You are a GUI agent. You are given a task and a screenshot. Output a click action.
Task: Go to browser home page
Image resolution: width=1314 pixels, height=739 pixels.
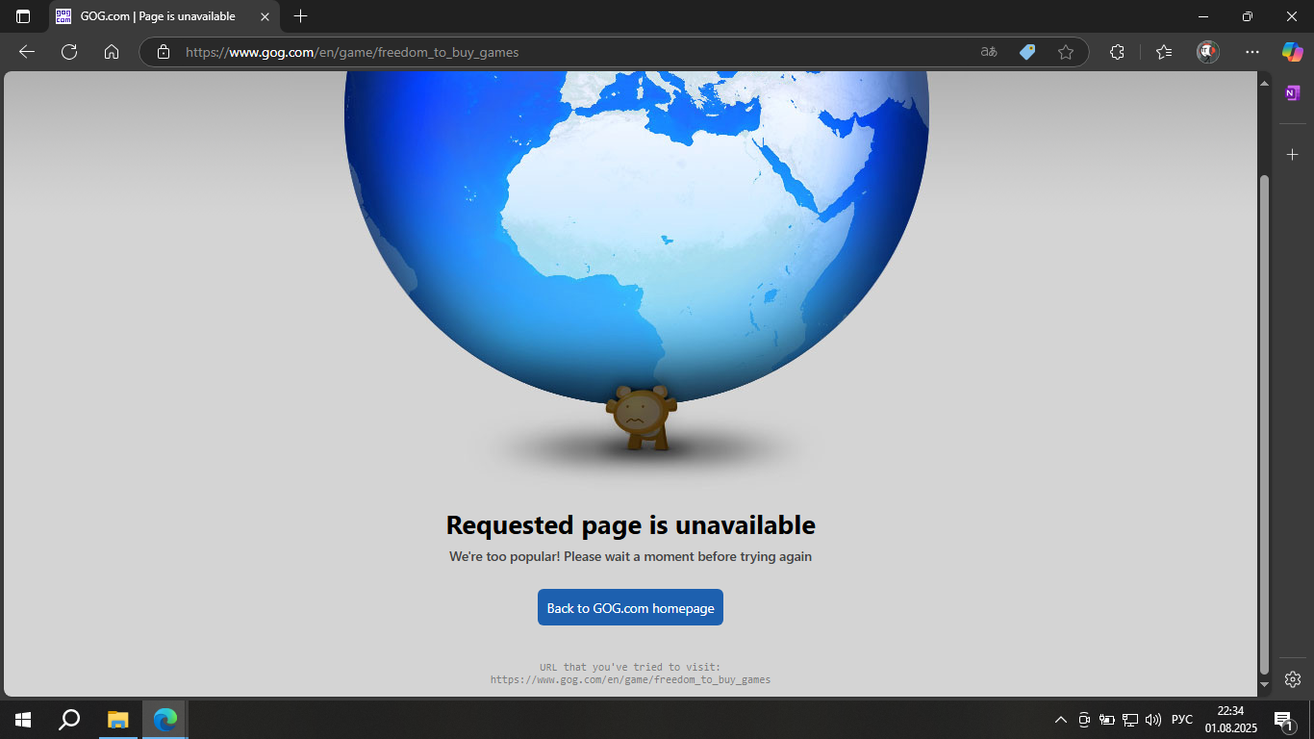(112, 52)
